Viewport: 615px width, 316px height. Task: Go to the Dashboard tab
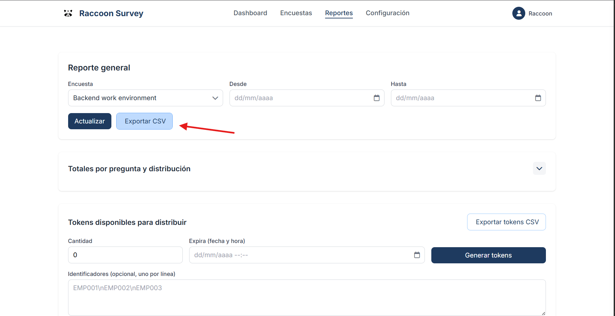[250, 13]
